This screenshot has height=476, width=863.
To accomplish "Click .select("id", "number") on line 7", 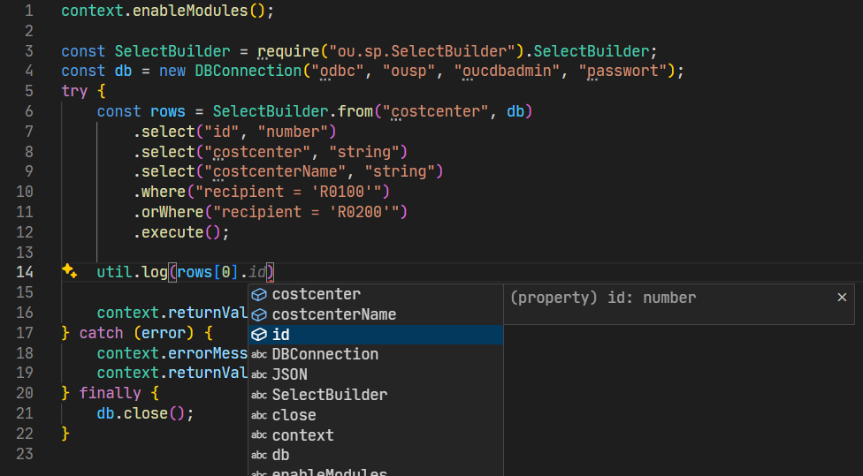I will click(x=234, y=132).
